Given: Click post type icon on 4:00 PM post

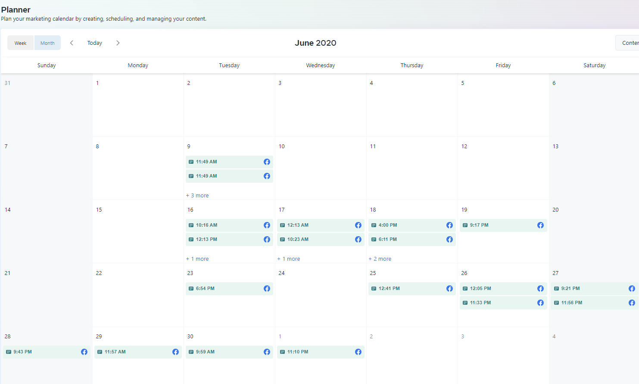Looking at the screenshot, I should tap(374, 225).
